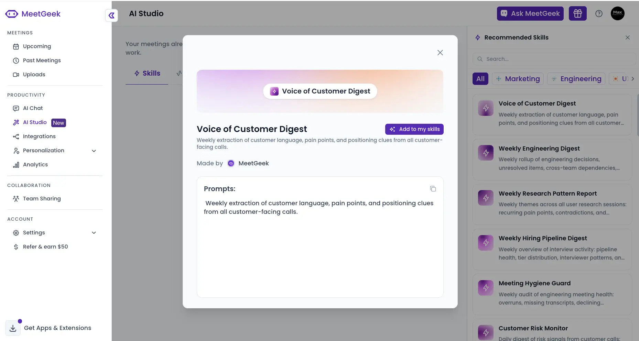Open the Voice of Customer Digest card
The height and width of the screenshot is (341, 639).
point(552,114)
